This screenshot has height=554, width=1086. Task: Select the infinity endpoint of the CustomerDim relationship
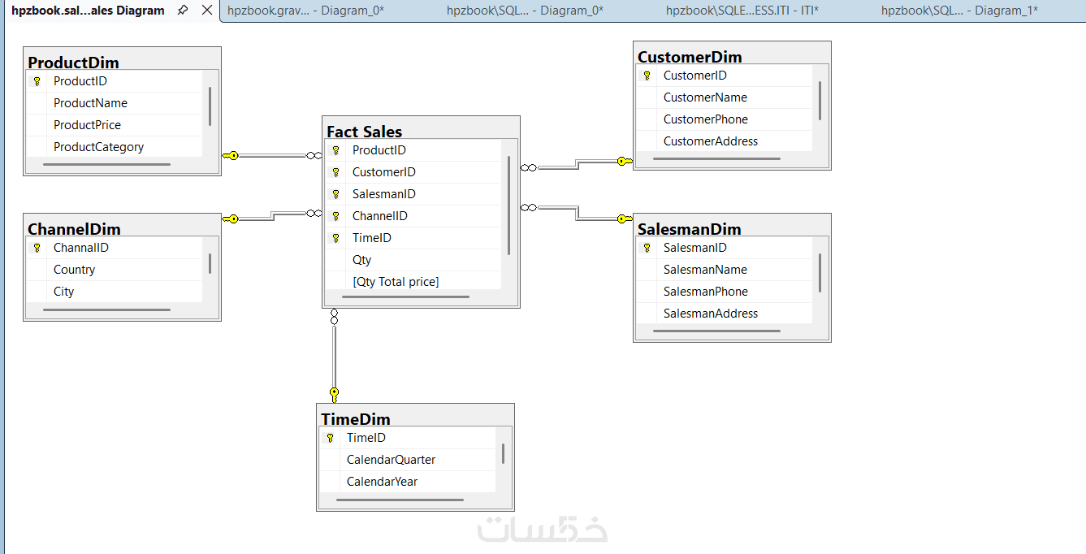tap(529, 167)
